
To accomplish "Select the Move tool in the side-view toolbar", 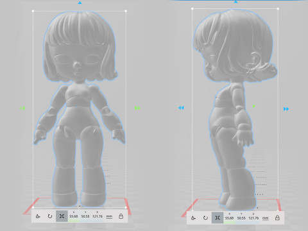I will 193,218.
